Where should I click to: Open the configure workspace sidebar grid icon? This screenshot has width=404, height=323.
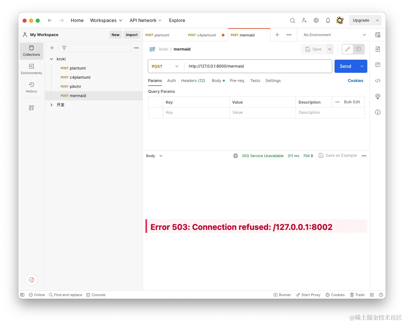pos(31,108)
